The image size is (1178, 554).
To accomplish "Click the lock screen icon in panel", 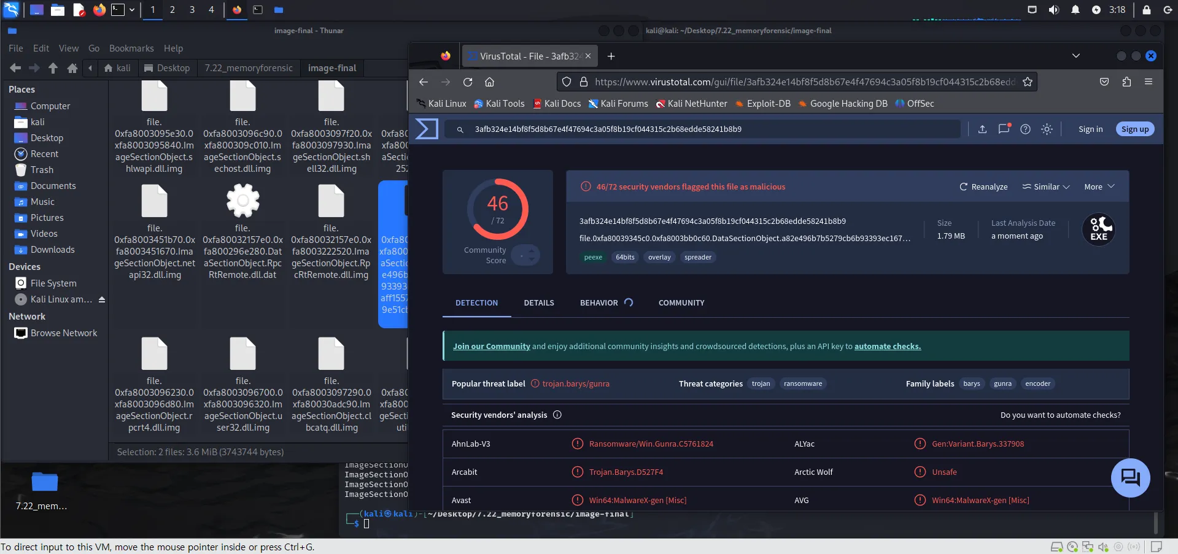I will [x=1146, y=10].
